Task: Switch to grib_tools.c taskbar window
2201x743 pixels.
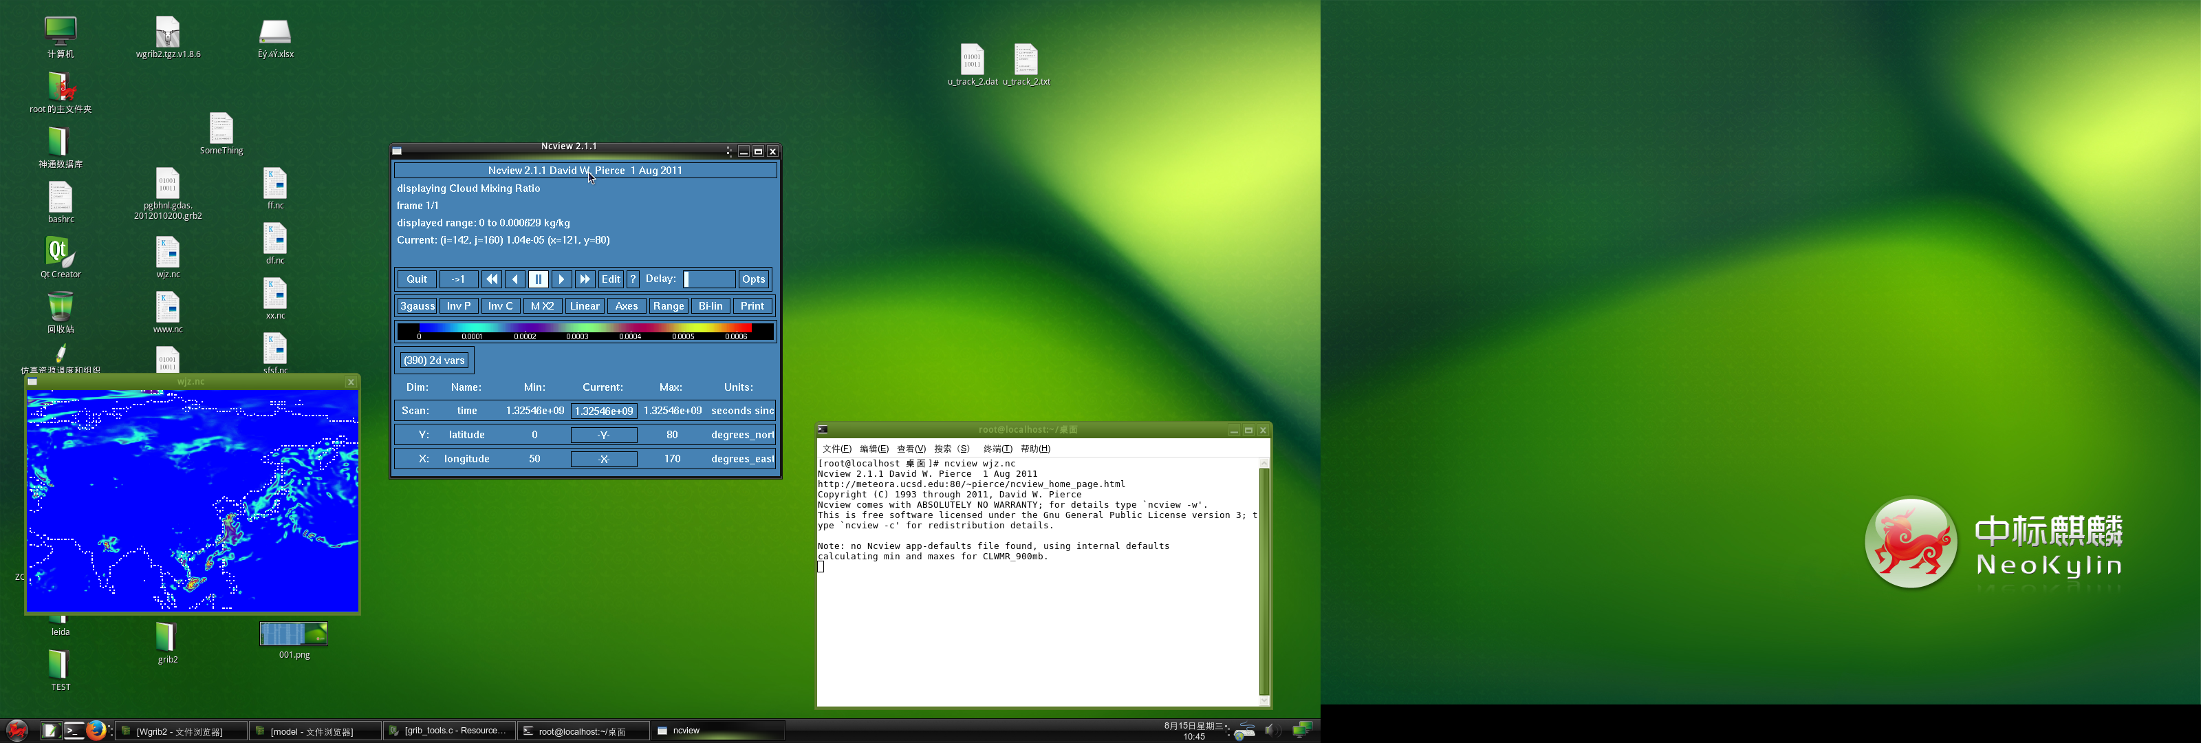Action: pyautogui.click(x=449, y=731)
